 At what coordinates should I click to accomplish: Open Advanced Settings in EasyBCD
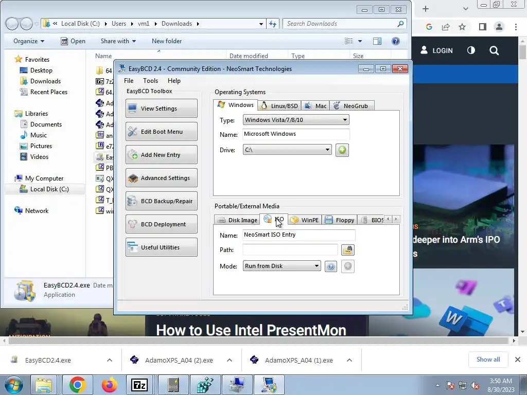coord(161,177)
